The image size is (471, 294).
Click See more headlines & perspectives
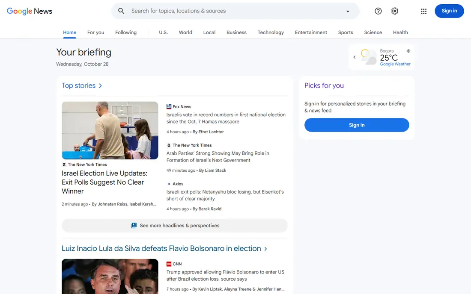tap(175, 225)
